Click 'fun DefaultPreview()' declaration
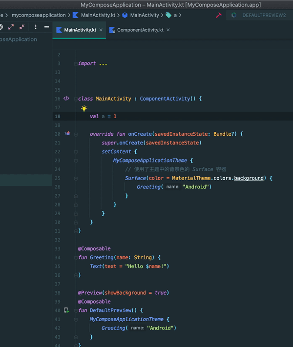The width and height of the screenshot is (293, 347). pyautogui.click(x=107, y=310)
